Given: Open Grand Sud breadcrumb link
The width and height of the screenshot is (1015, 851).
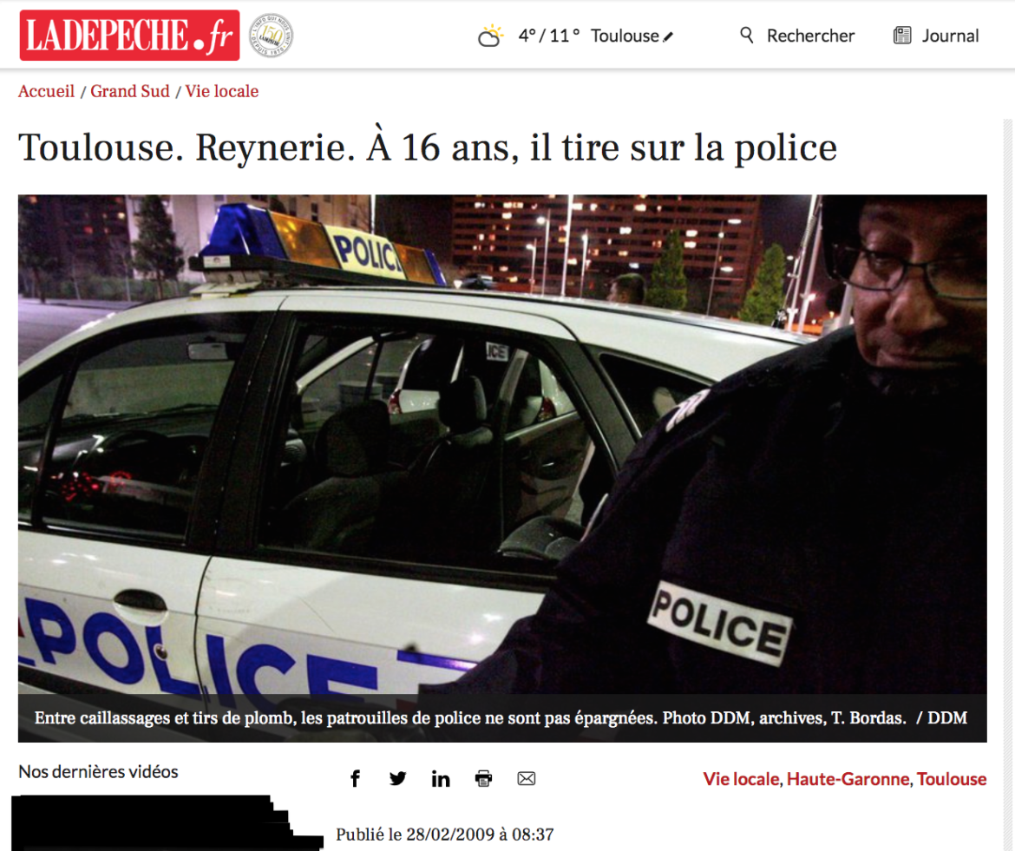Looking at the screenshot, I should [x=130, y=91].
